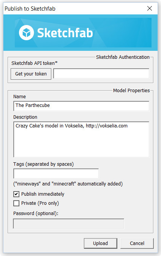
Task: Focus the Tags input field
Action: (x=56, y=174)
